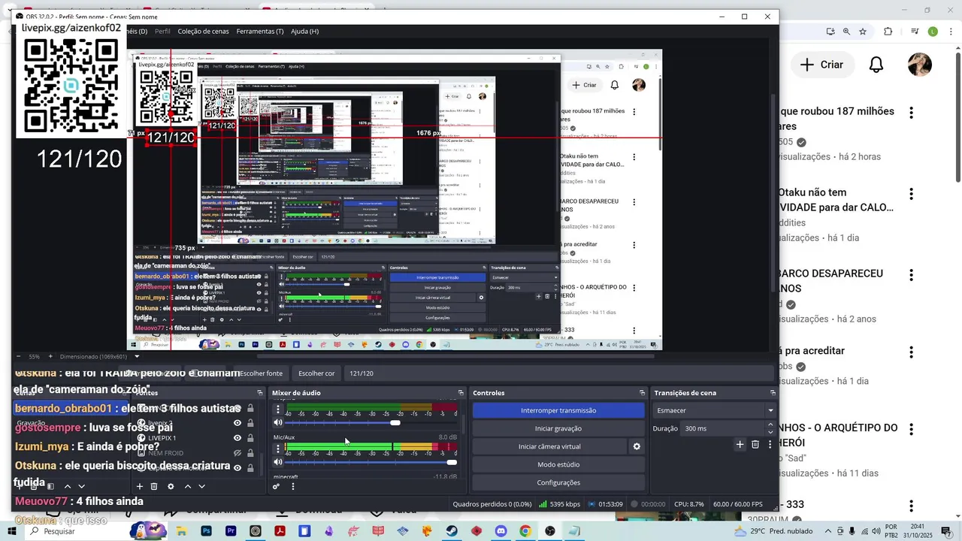
Task: Open source properties gear in Fontes panel
Action: click(171, 486)
